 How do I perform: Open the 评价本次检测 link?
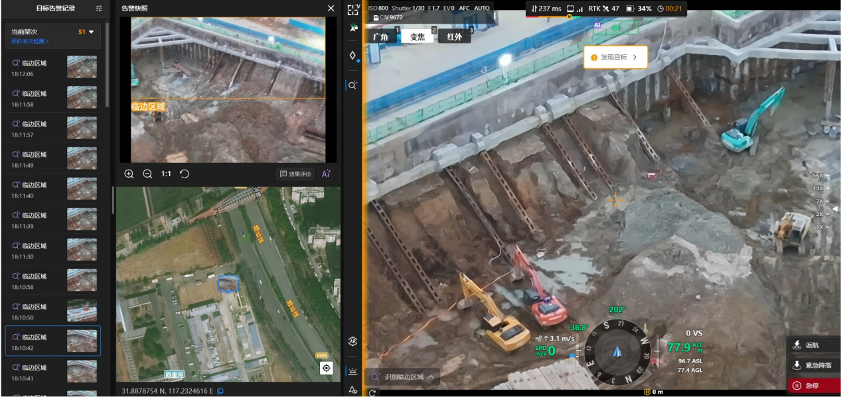(x=30, y=42)
